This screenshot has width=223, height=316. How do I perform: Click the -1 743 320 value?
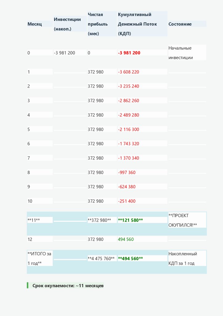pos(128,144)
